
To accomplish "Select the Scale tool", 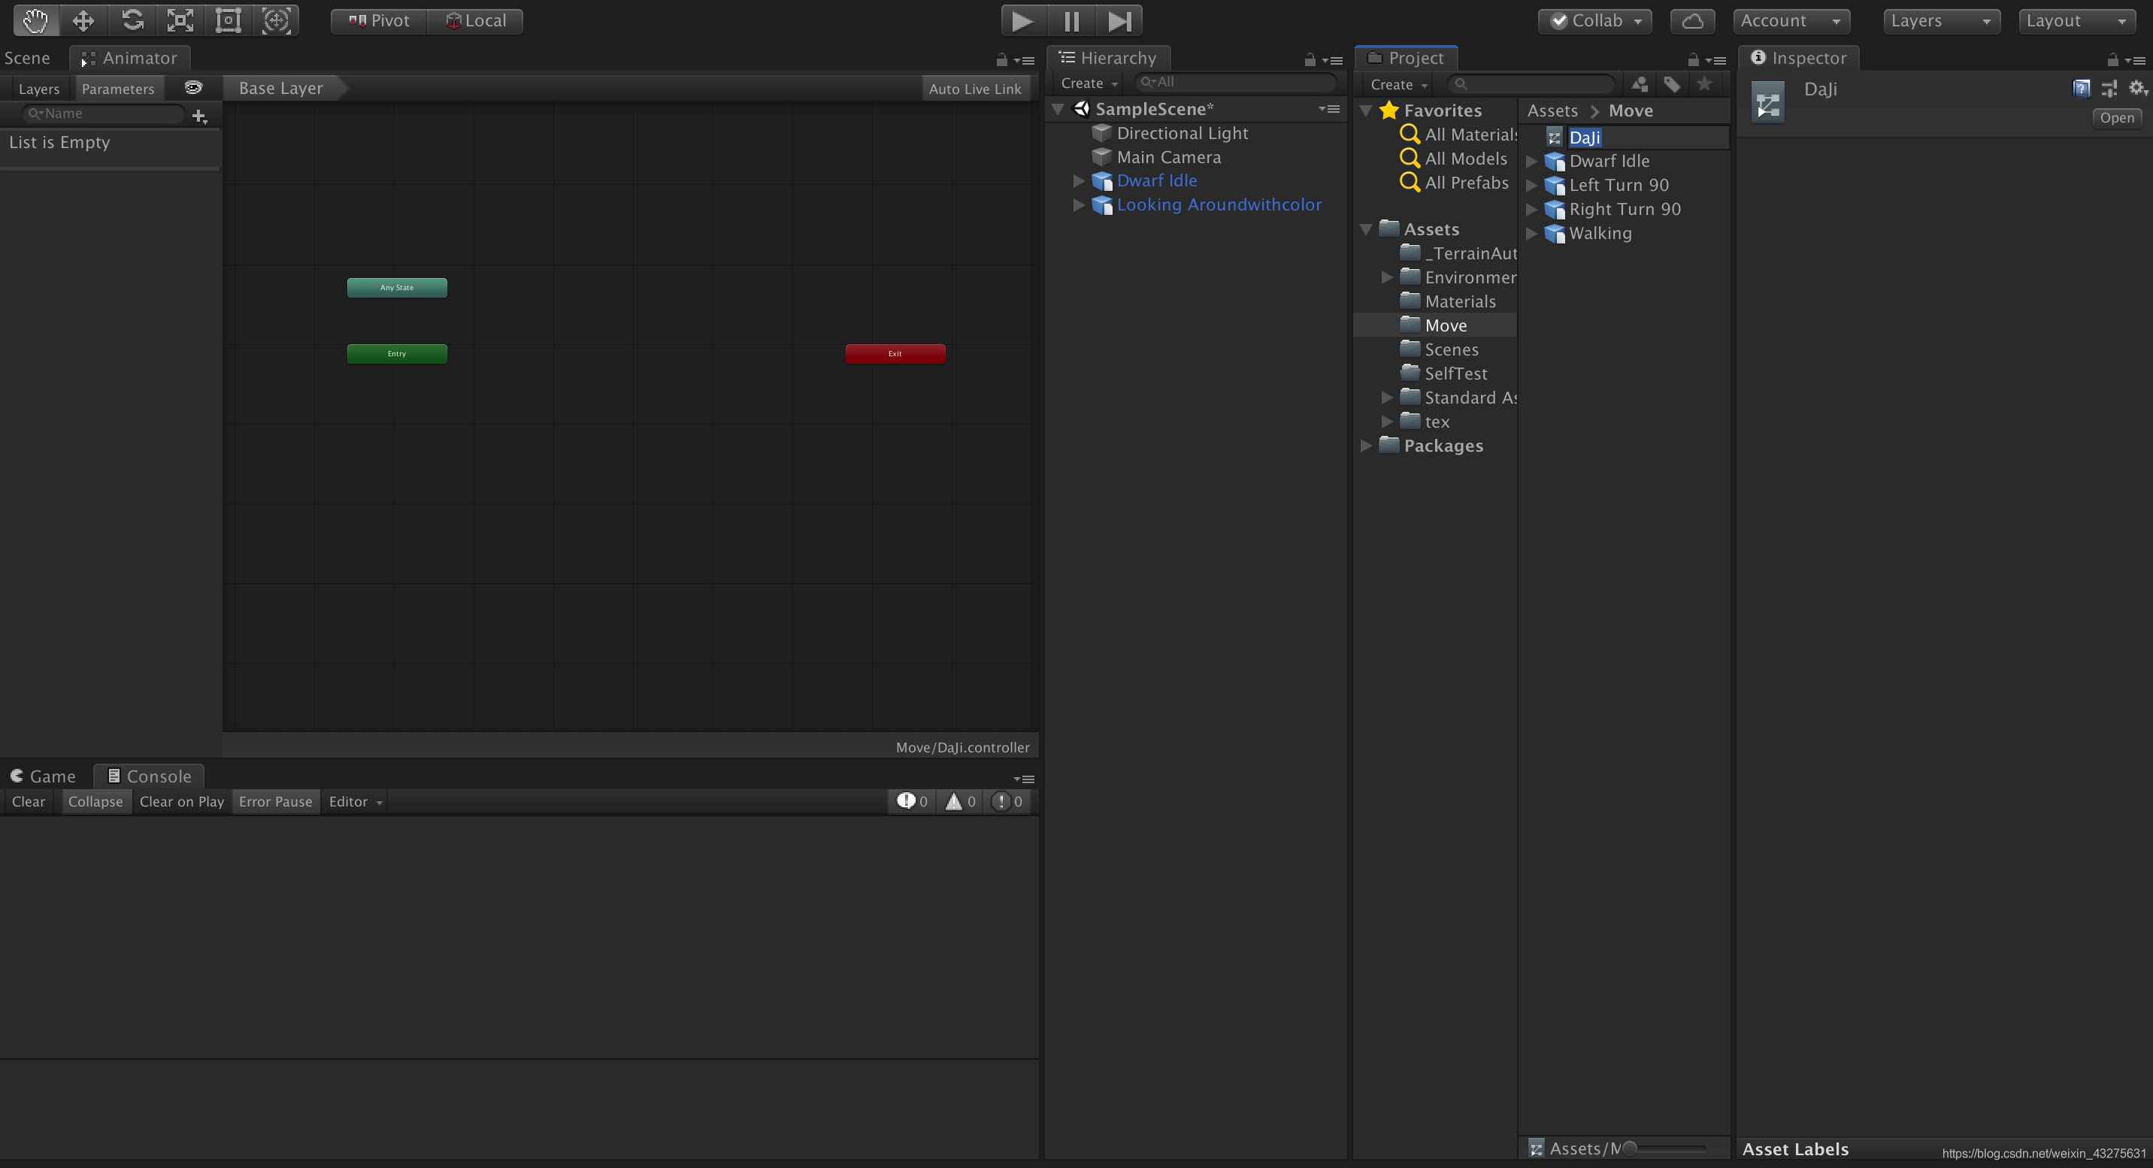I will [180, 21].
